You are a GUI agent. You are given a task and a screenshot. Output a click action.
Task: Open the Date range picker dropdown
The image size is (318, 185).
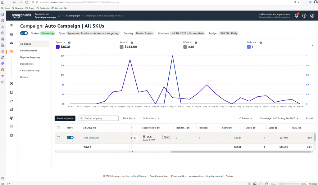[279, 118]
